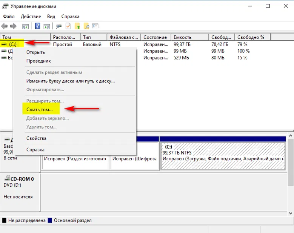The image size is (294, 233).
Task: Maximize the Управление дисками window
Action: coord(268,6)
